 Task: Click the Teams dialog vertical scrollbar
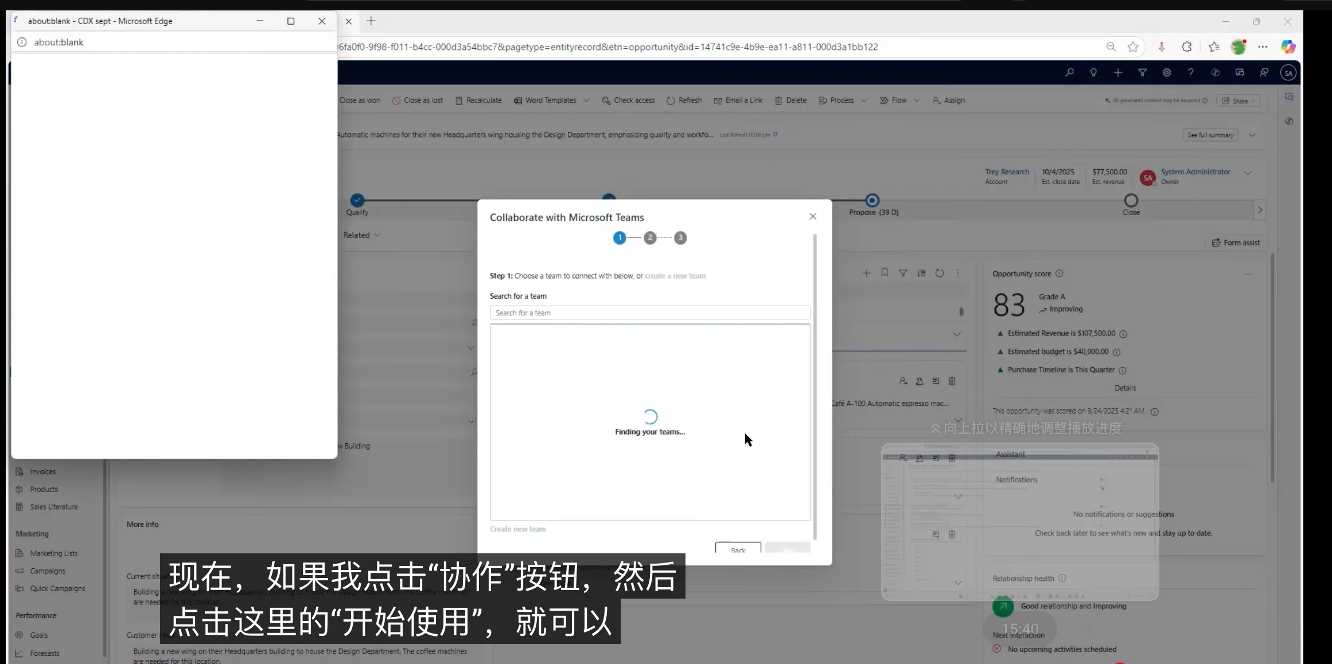tap(815, 387)
